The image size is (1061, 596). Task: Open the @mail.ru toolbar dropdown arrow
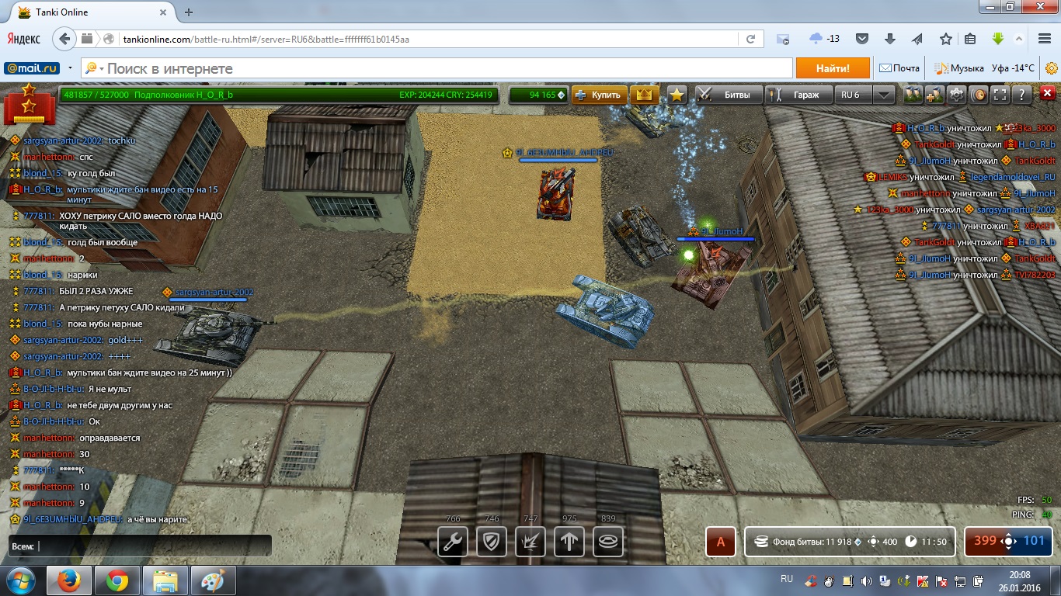tap(70, 68)
